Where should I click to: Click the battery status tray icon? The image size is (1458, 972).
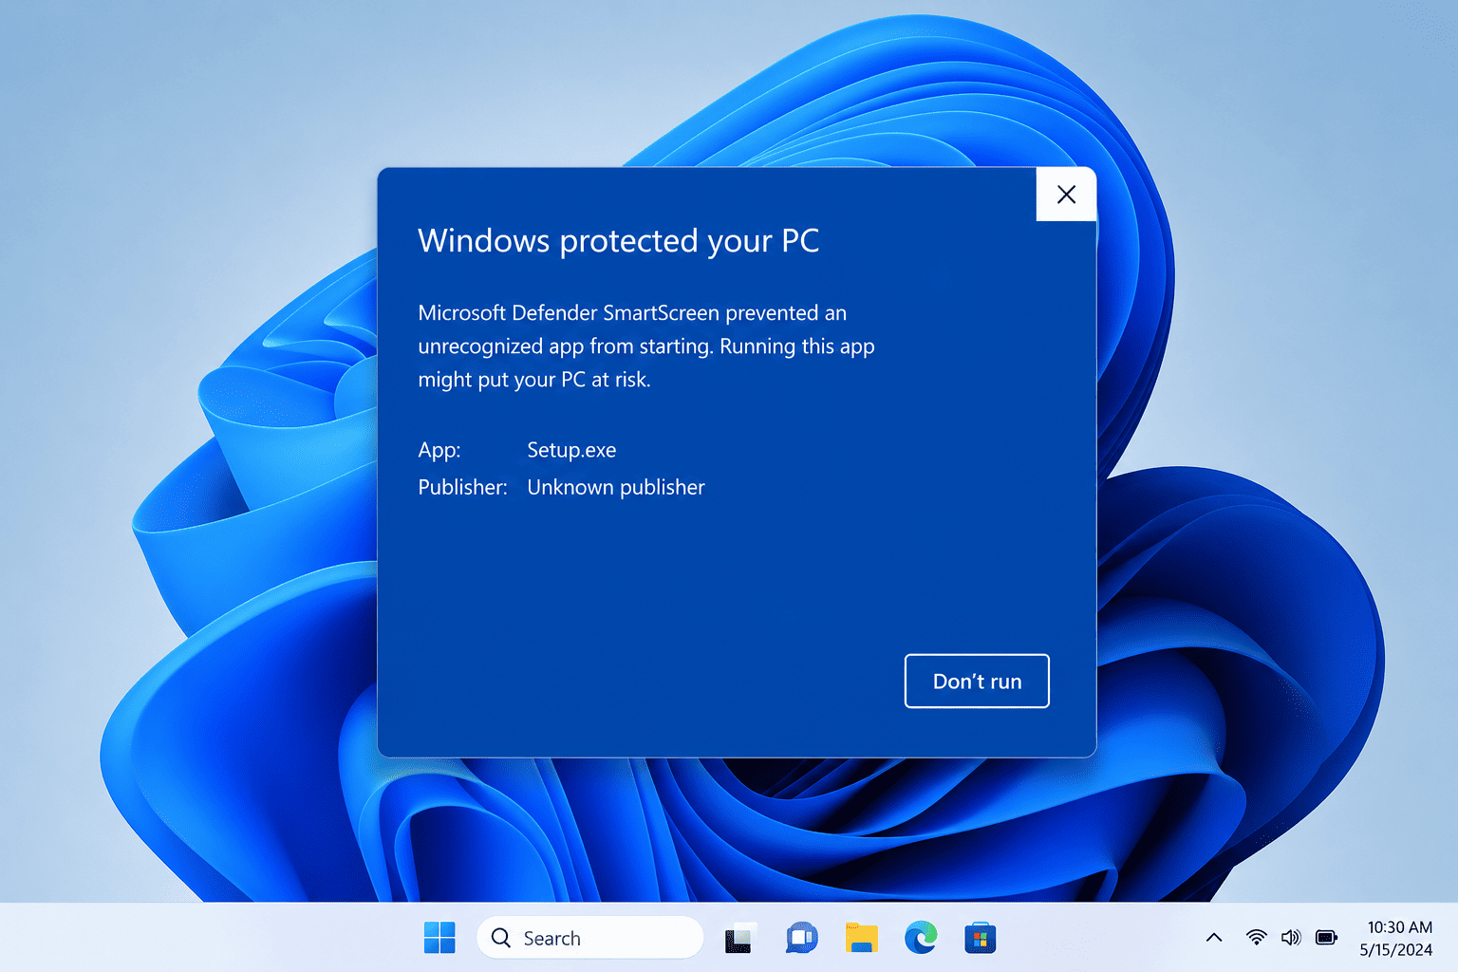coord(1326,938)
